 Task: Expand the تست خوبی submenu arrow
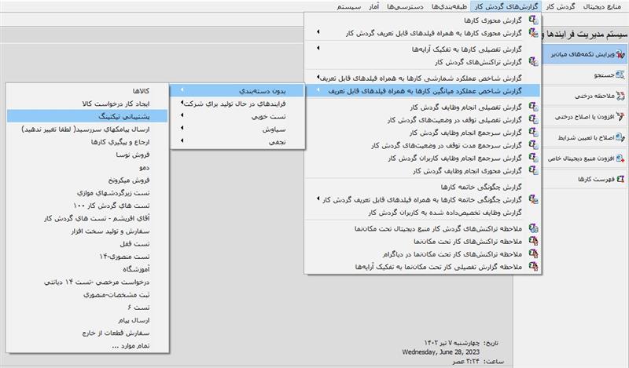(182, 116)
